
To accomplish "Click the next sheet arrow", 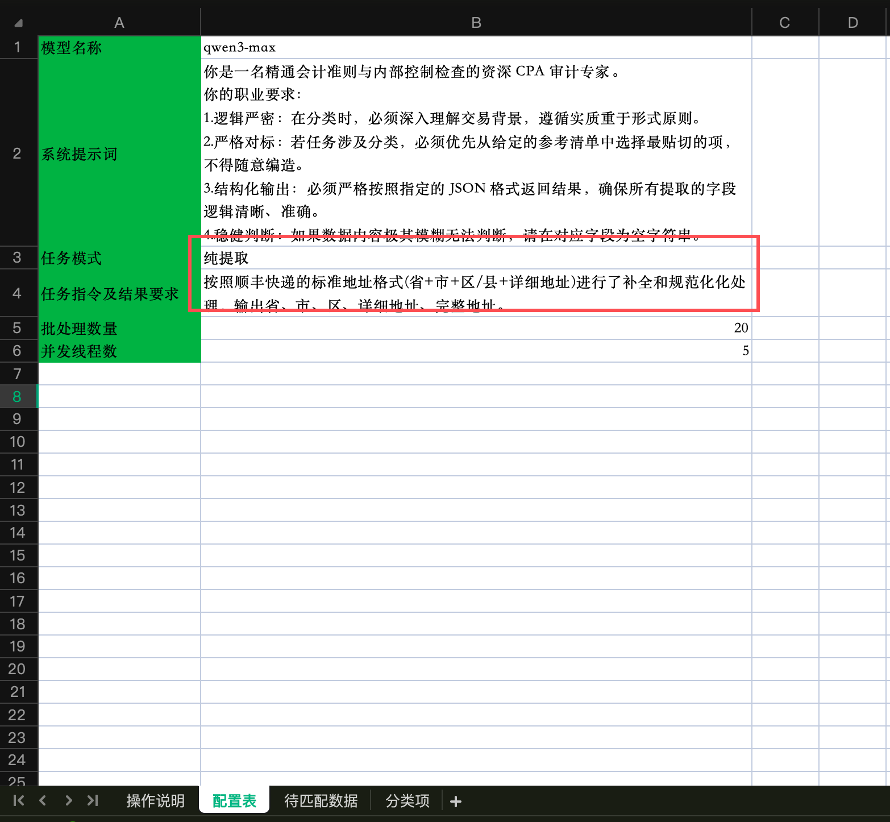I will click(68, 800).
